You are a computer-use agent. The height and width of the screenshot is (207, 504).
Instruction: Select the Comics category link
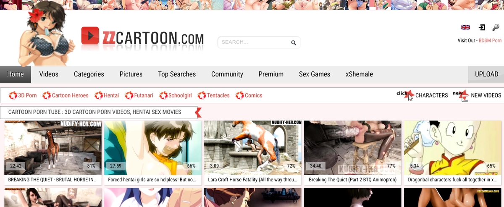(254, 95)
